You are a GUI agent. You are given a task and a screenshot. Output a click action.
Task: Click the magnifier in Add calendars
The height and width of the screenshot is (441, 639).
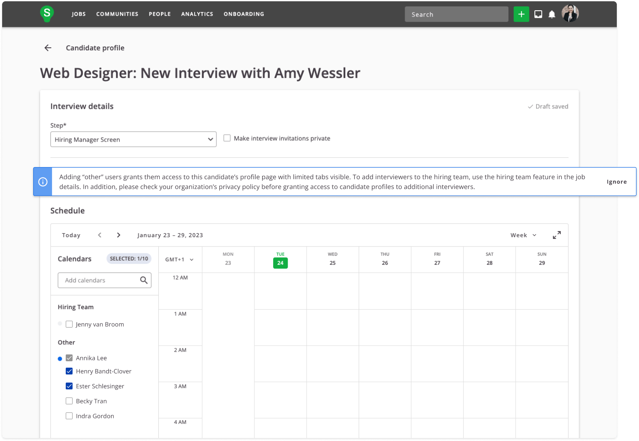coord(144,280)
